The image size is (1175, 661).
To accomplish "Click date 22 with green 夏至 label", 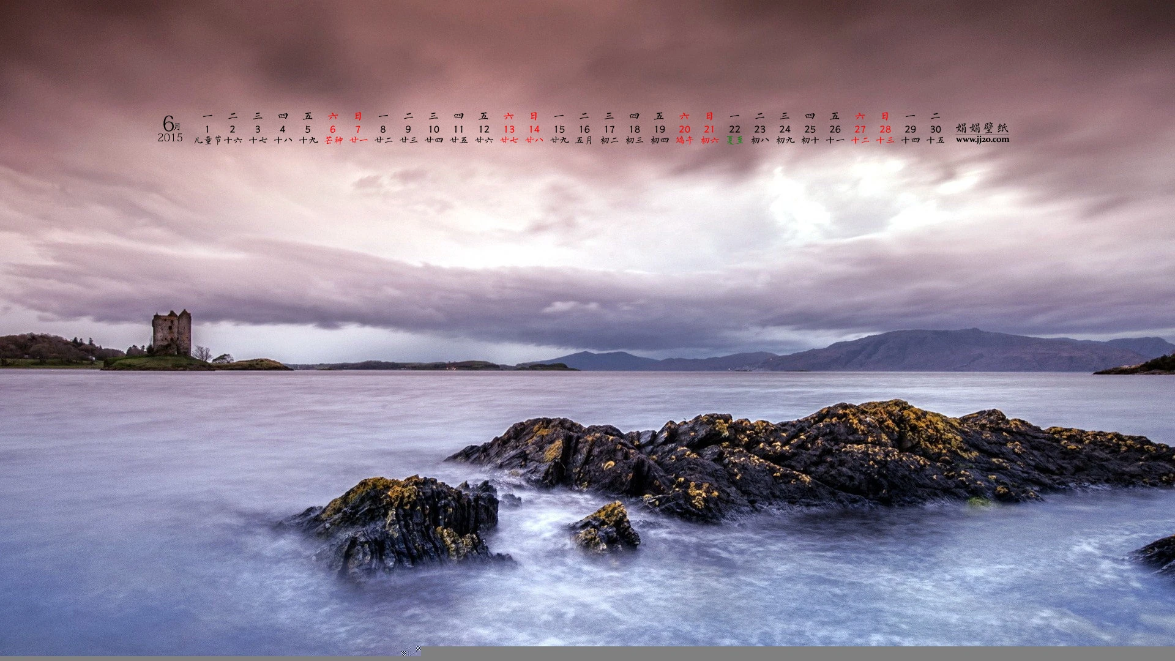I will tap(735, 129).
